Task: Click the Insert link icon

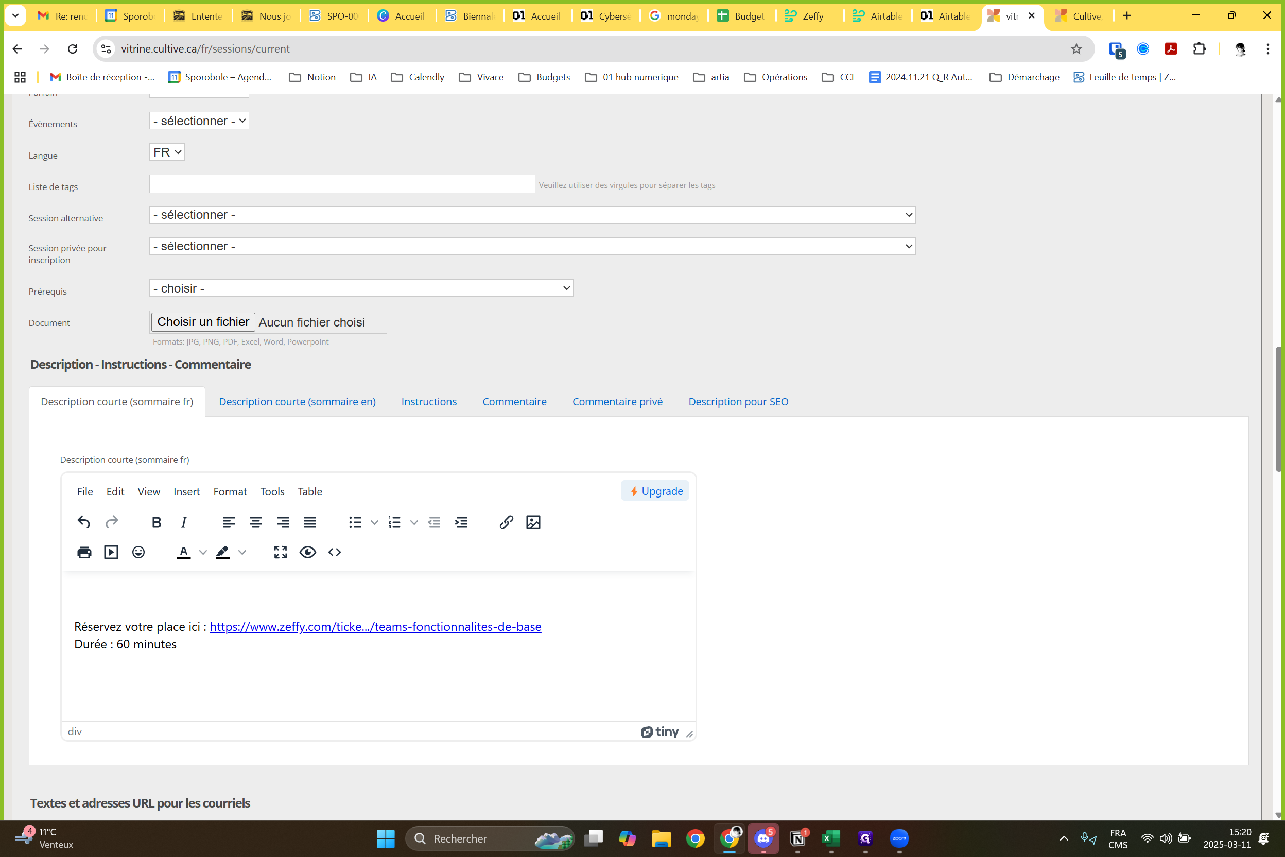Action: point(506,522)
